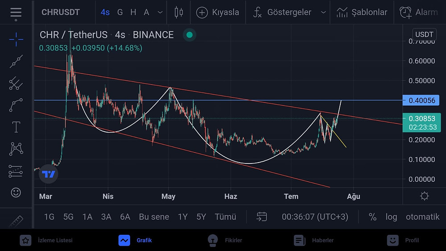
Task: Create an Alarm alert
Action: (419, 12)
